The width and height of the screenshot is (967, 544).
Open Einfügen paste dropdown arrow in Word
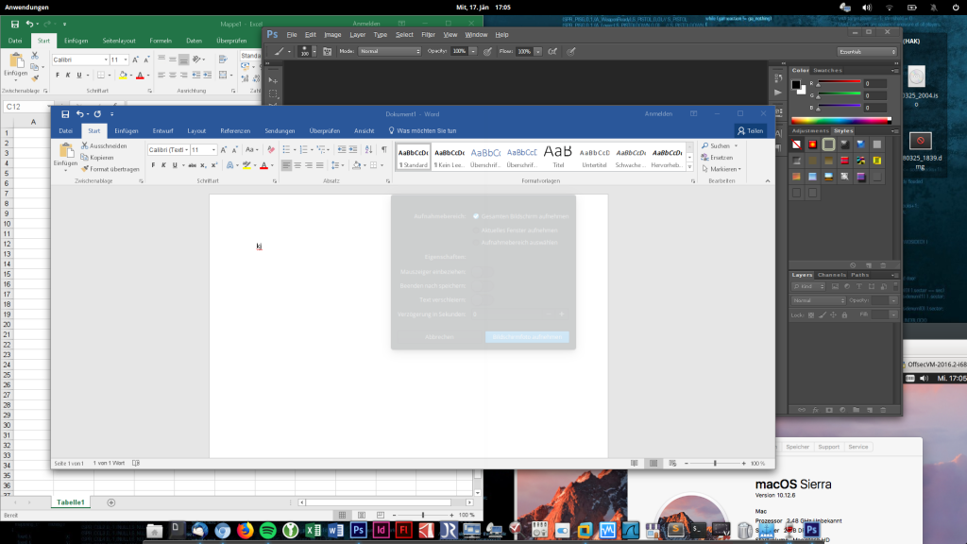(x=65, y=170)
